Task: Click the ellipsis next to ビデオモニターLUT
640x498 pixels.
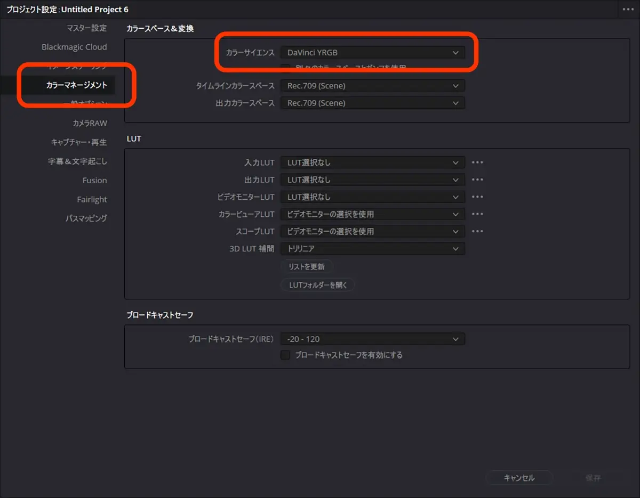Action: pos(477,197)
